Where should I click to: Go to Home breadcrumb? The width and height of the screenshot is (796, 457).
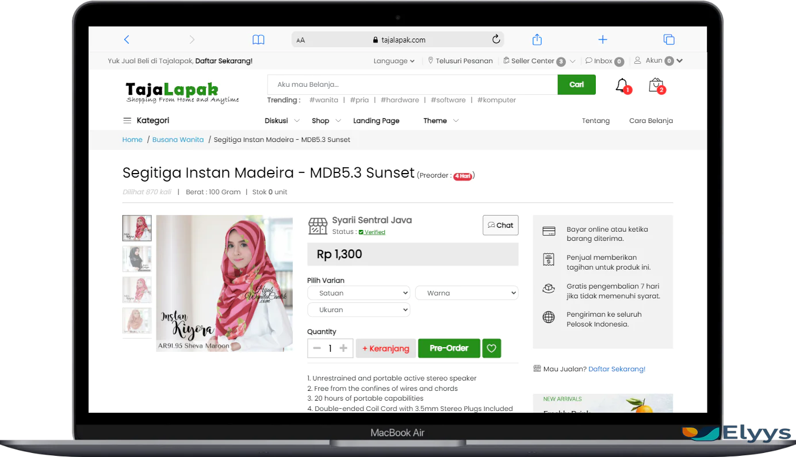[132, 140]
